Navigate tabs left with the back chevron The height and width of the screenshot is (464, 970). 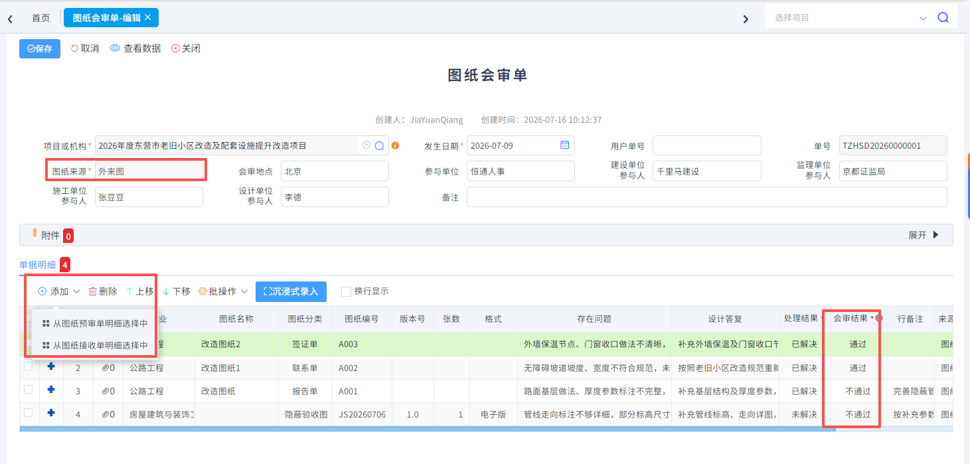pos(10,19)
